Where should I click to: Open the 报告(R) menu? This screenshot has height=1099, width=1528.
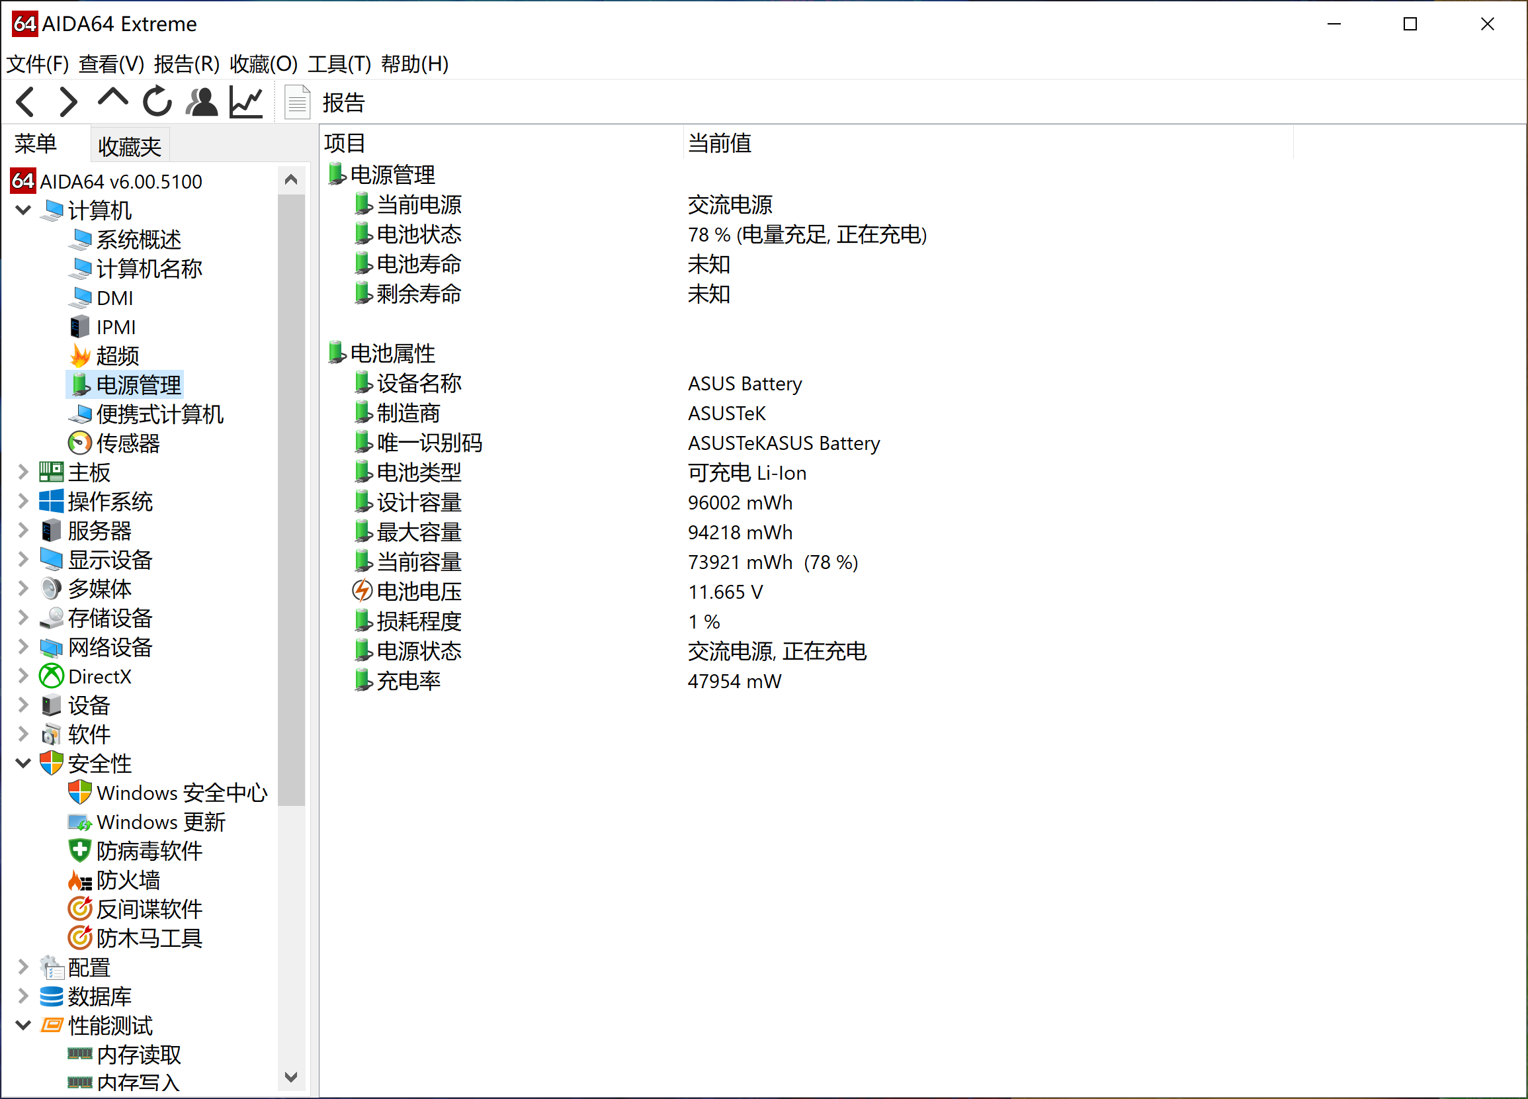tap(187, 64)
